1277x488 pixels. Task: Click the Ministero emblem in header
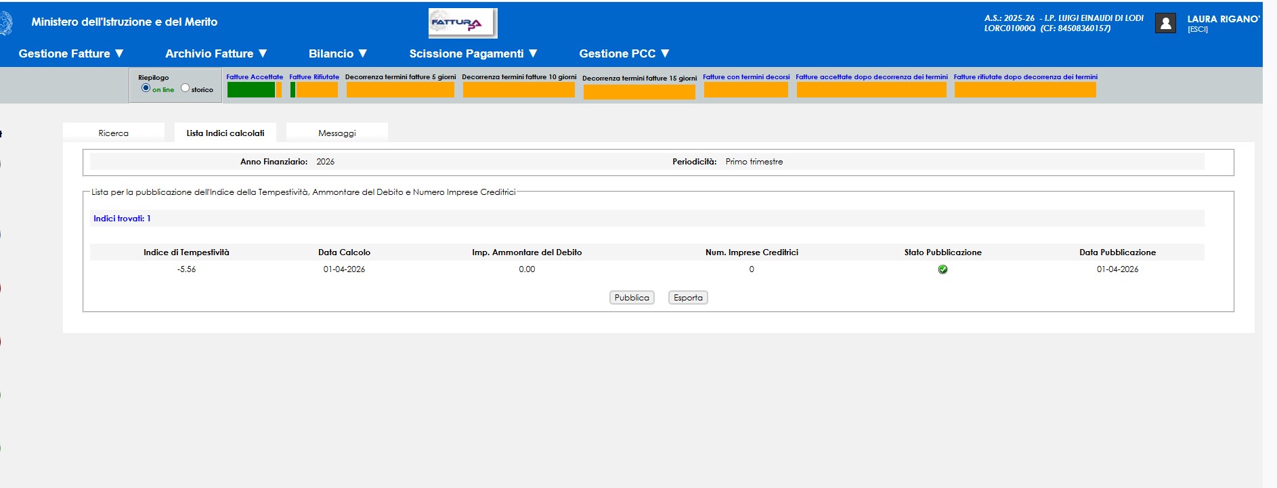[6, 24]
